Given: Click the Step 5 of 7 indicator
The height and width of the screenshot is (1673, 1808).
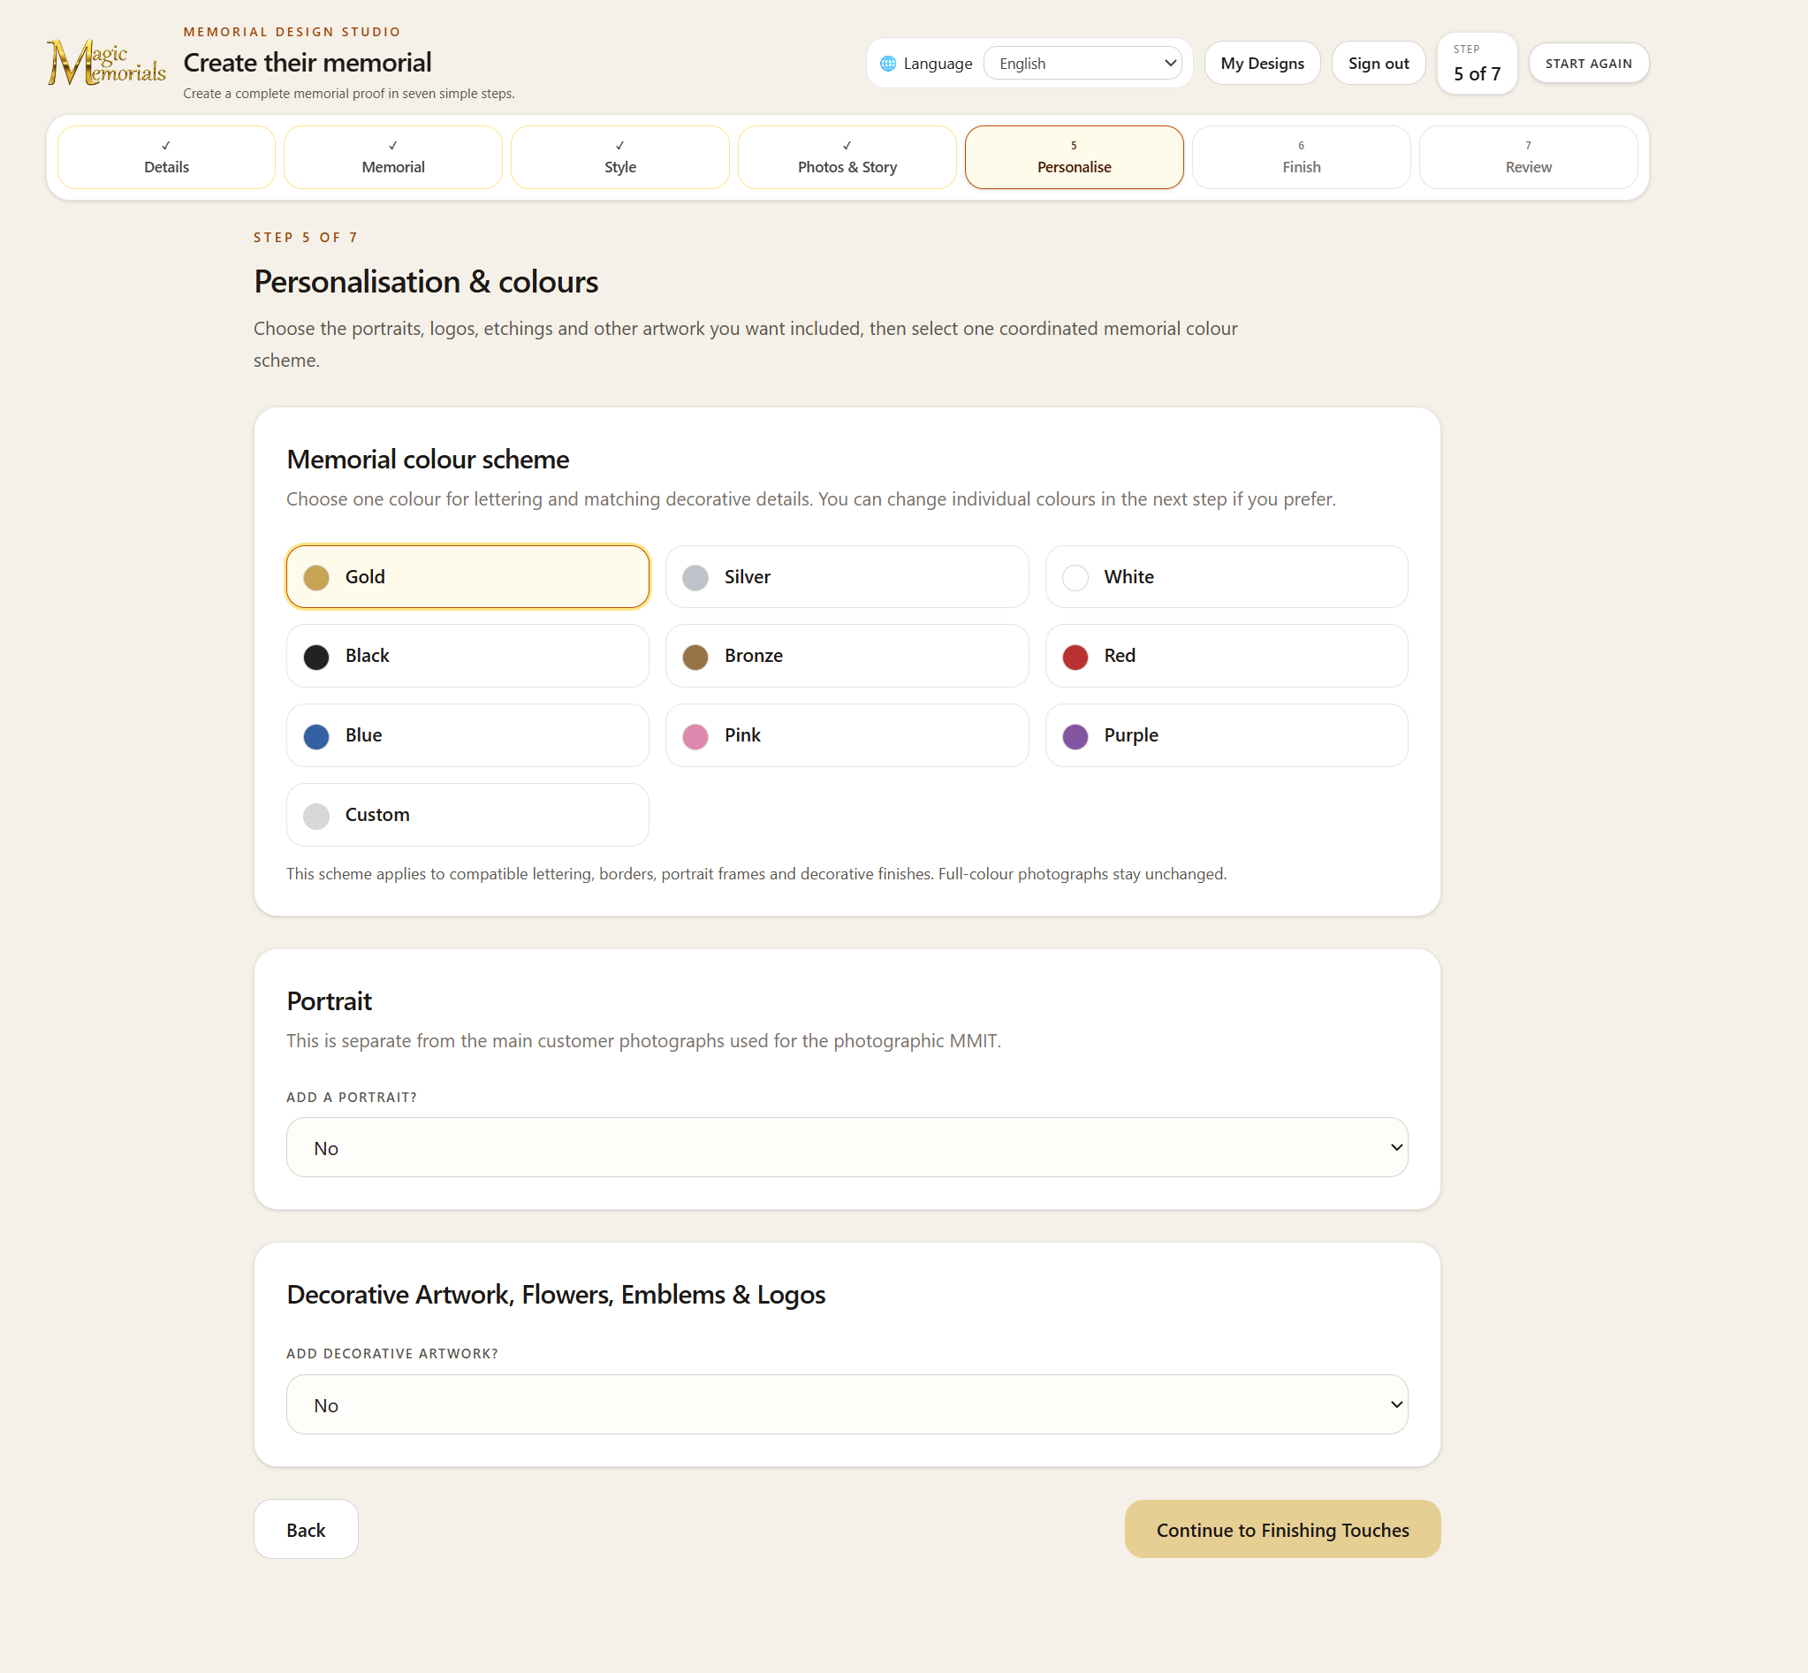Looking at the screenshot, I should (x=1477, y=64).
